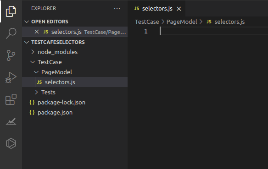
Task: Switch to the selectors.js editor tab
Action: click(x=156, y=9)
